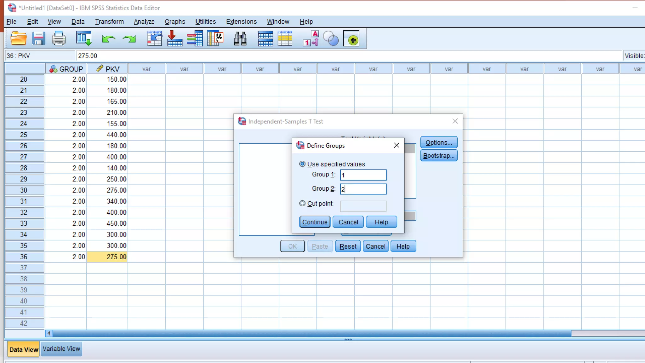The image size is (645, 363).
Task: Click the Print icon in the toolbar
Action: (59, 39)
